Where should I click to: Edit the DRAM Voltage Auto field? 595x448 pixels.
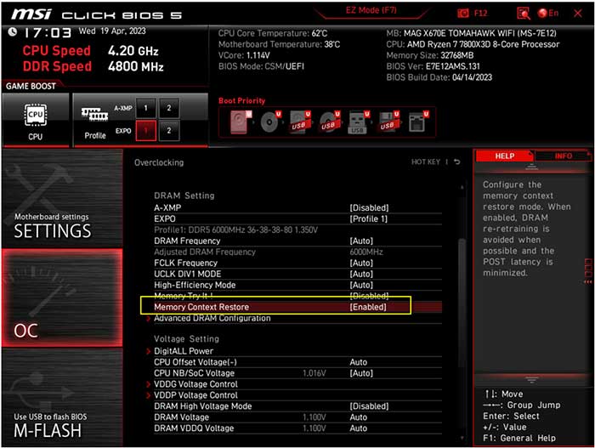pyautogui.click(x=358, y=417)
